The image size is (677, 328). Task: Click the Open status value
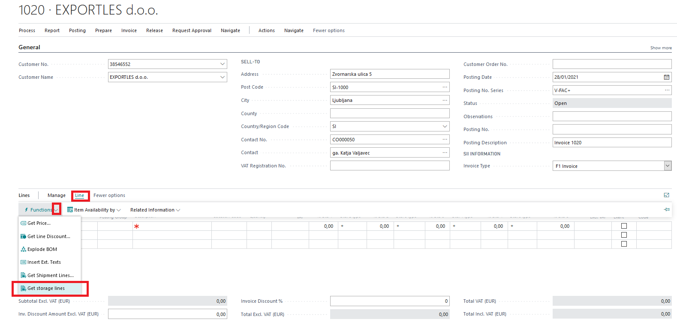(x=612, y=103)
